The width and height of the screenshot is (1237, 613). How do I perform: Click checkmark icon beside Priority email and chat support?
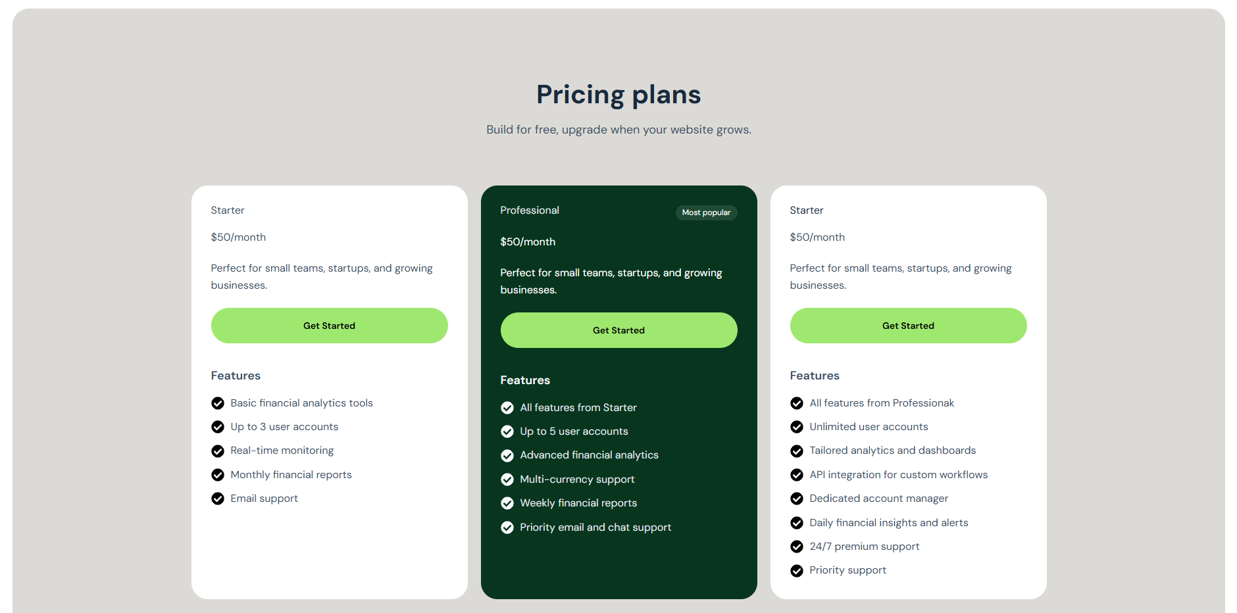tap(507, 527)
